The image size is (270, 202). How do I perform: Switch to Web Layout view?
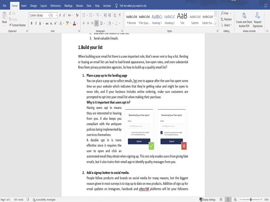coord(235,199)
